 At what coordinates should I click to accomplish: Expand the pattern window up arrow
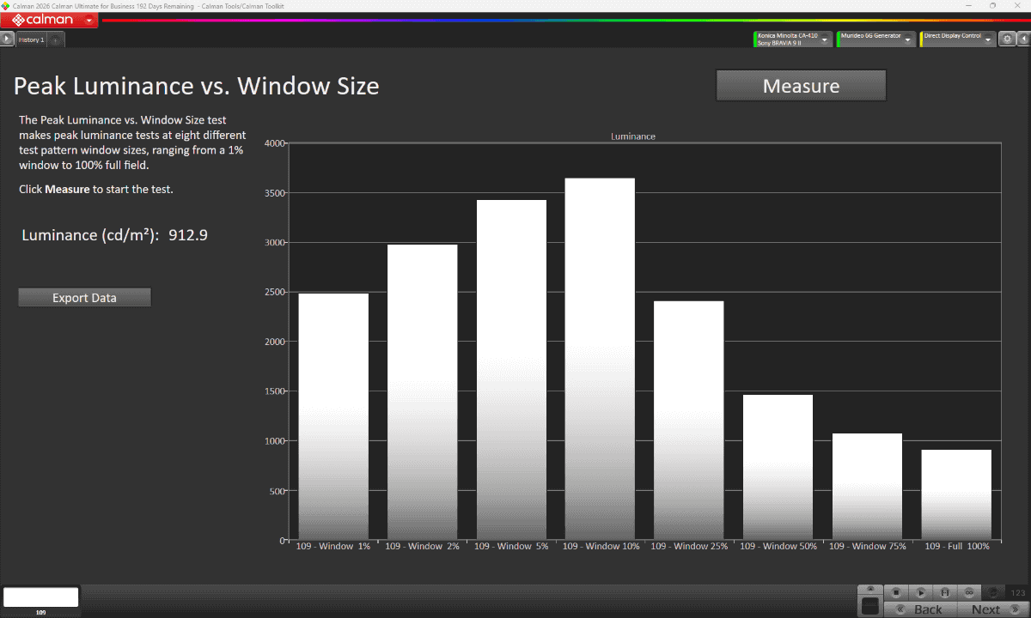pos(870,589)
